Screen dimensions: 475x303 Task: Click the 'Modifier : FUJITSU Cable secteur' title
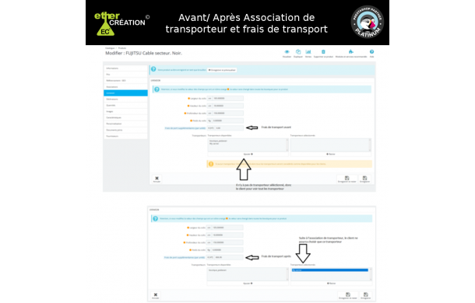coord(143,54)
